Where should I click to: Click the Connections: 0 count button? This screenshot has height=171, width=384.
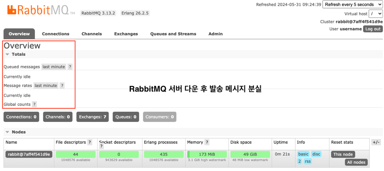pyautogui.click(x=21, y=117)
